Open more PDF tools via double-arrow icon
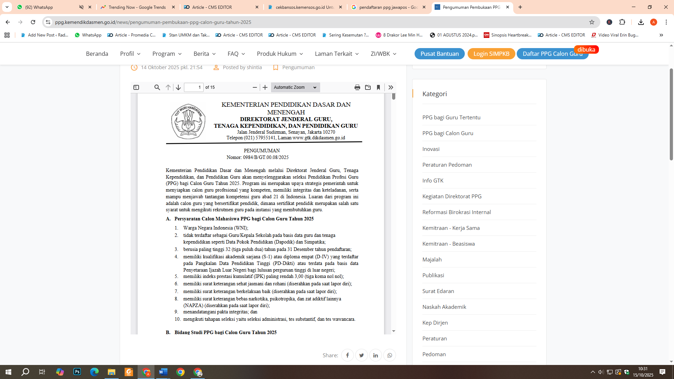The height and width of the screenshot is (379, 674). click(390, 87)
